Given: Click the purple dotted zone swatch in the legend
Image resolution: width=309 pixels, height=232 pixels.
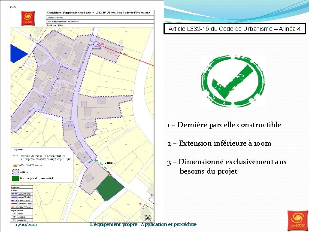Looking at the screenshot, I should (15, 172).
